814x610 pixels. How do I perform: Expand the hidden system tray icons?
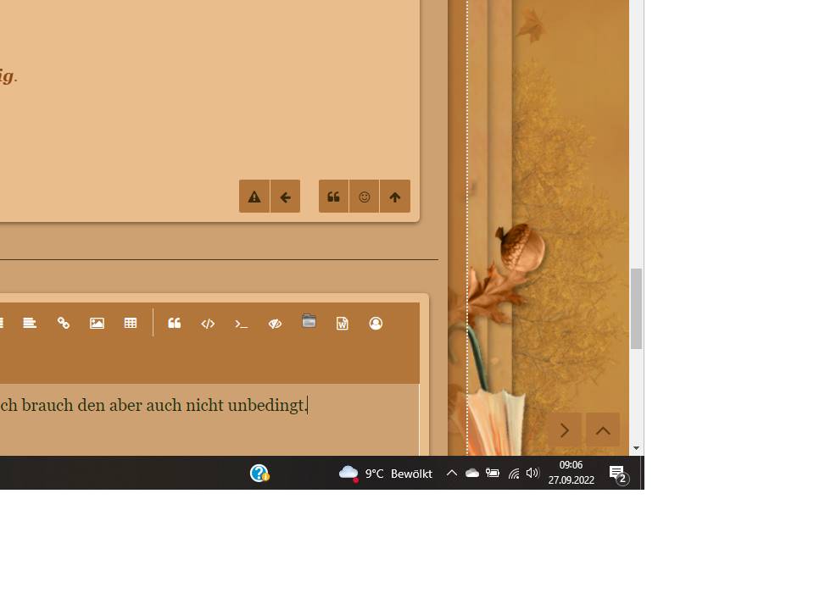pos(452,474)
